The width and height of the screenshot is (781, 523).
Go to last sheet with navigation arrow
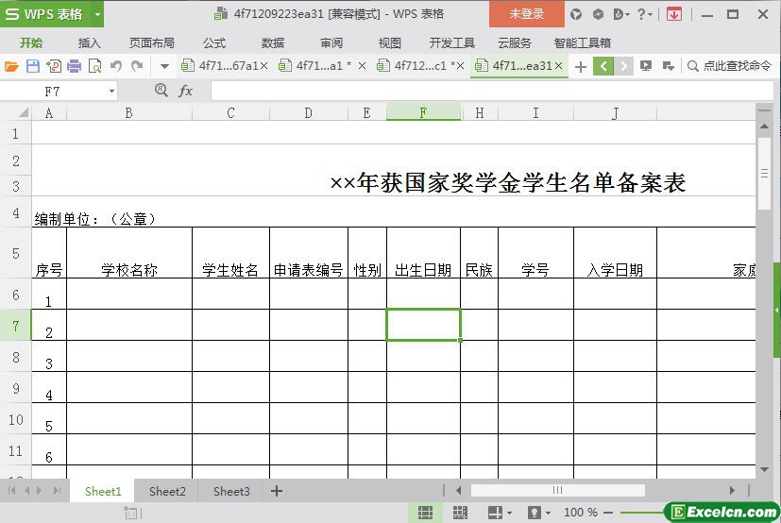tap(58, 491)
